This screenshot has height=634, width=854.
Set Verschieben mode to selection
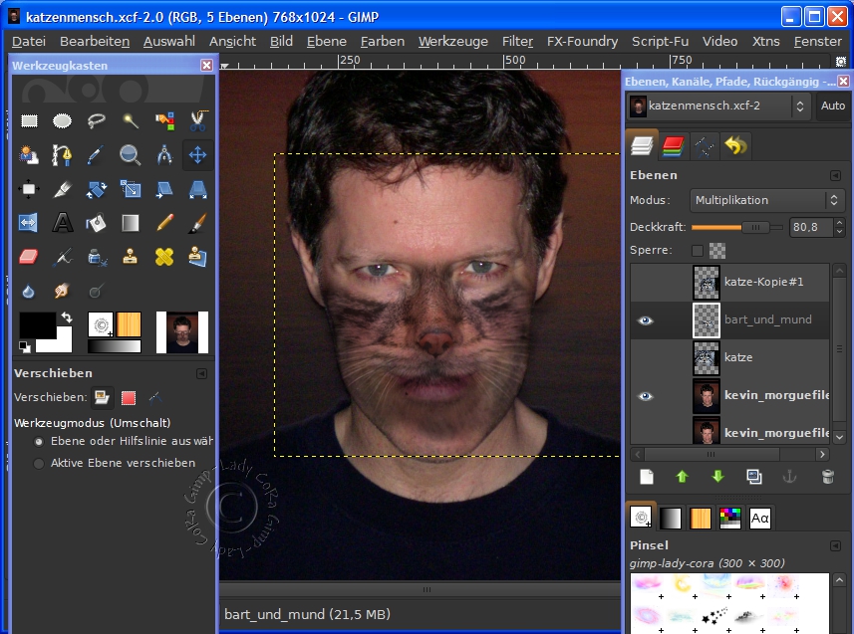click(129, 397)
